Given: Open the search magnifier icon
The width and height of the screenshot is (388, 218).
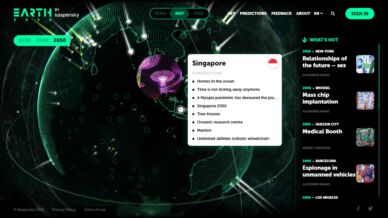Looking at the screenshot, I should [x=333, y=13].
